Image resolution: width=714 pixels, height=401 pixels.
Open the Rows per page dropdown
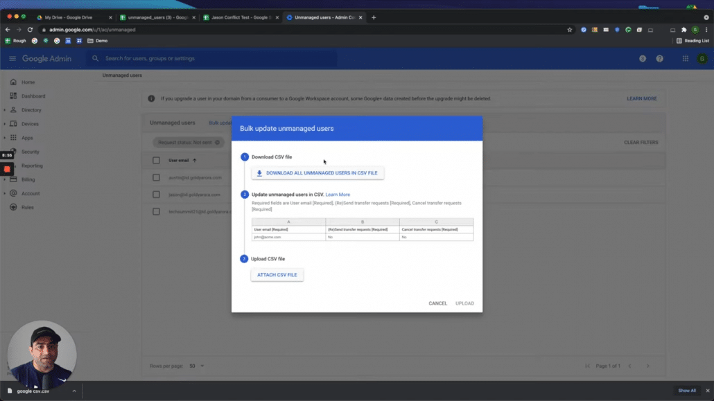pos(197,366)
